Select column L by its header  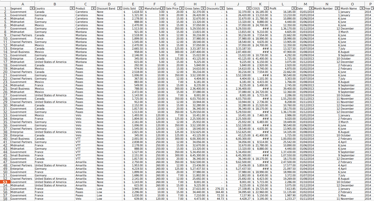[283, 4]
